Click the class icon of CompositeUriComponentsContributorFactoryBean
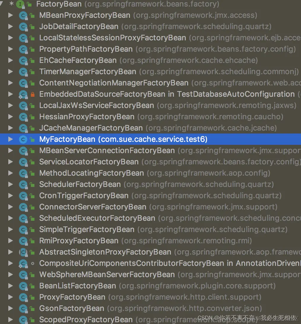This screenshot has height=324, width=301. click(23, 263)
